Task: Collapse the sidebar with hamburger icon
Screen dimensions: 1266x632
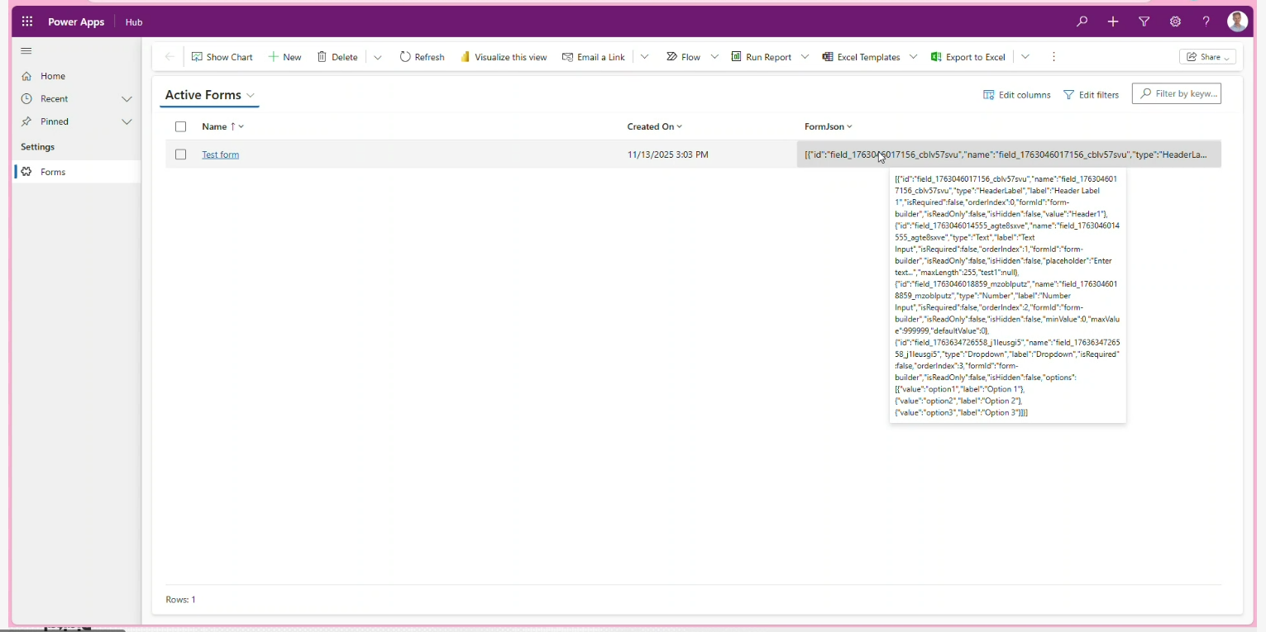Action: pos(26,51)
